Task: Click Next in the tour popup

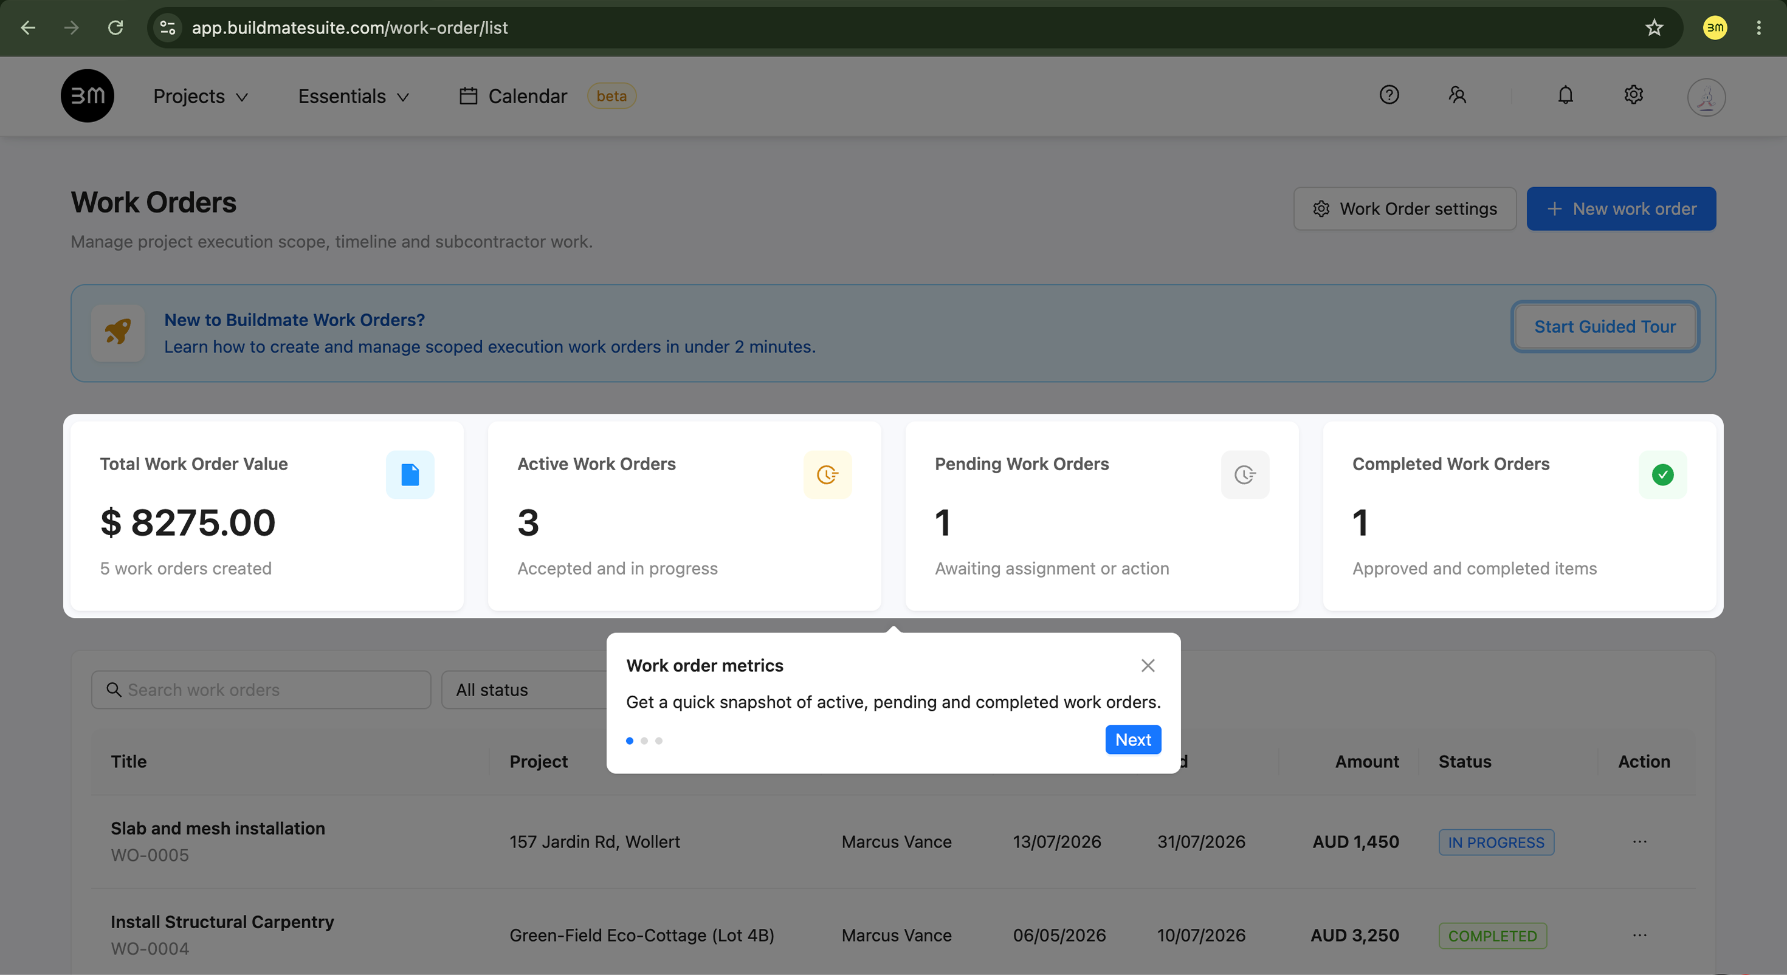Action: (1133, 740)
